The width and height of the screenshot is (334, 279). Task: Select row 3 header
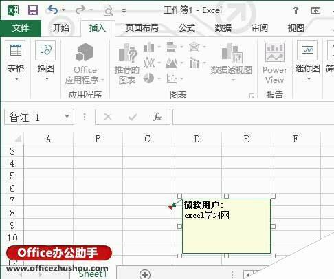(x=12, y=151)
